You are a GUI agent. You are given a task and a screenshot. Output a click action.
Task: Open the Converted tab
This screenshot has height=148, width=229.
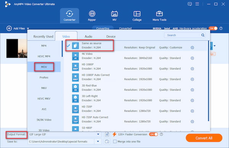pyautogui.click(x=125, y=28)
